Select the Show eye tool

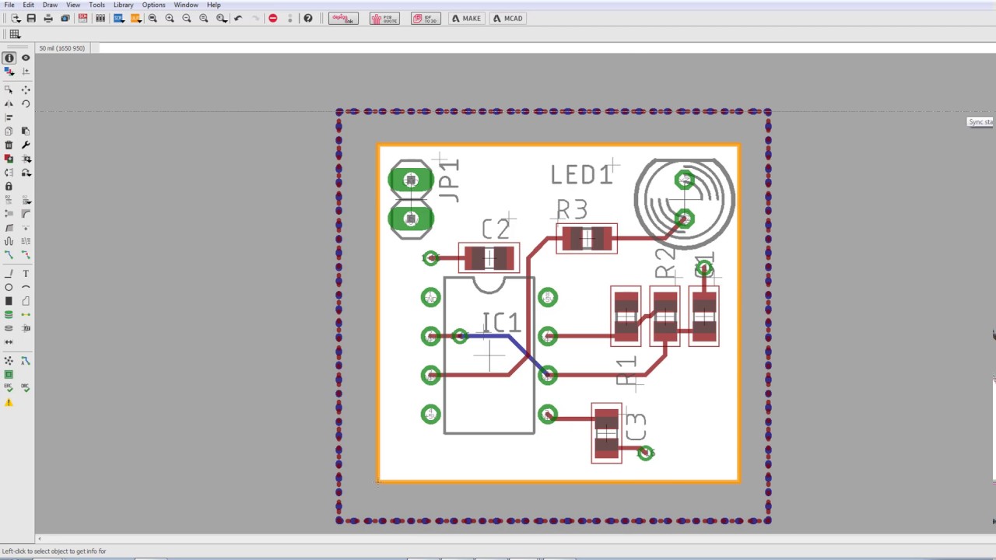click(26, 58)
